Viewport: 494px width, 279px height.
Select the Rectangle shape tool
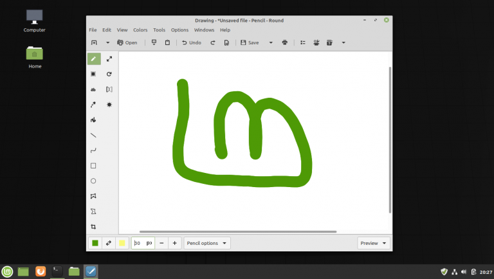(93, 166)
